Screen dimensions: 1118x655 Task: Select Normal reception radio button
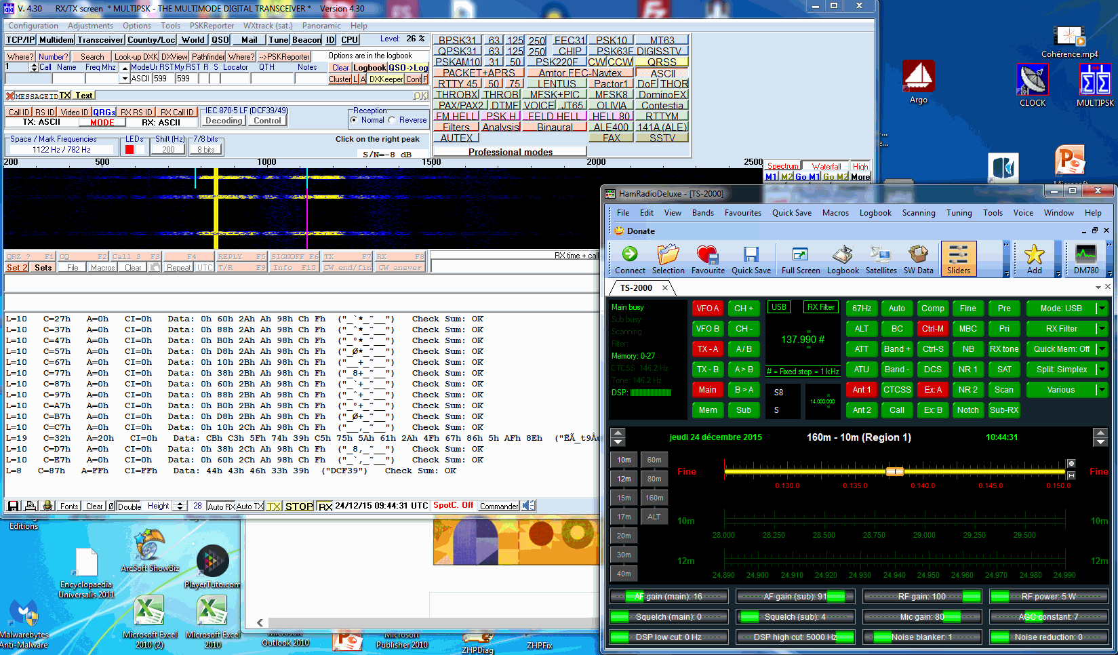(x=354, y=120)
